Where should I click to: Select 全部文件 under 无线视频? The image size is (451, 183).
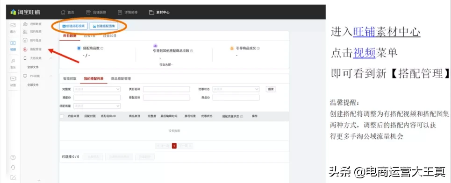(x=33, y=67)
